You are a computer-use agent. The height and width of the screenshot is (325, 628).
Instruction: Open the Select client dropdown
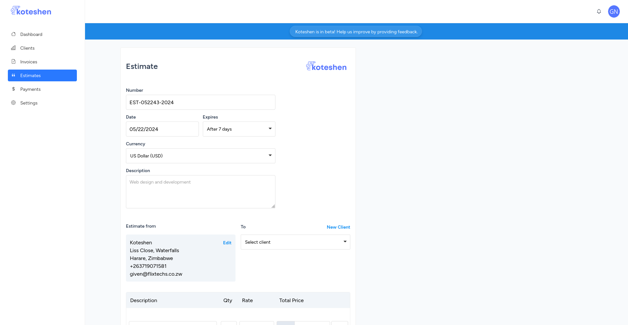(x=295, y=242)
